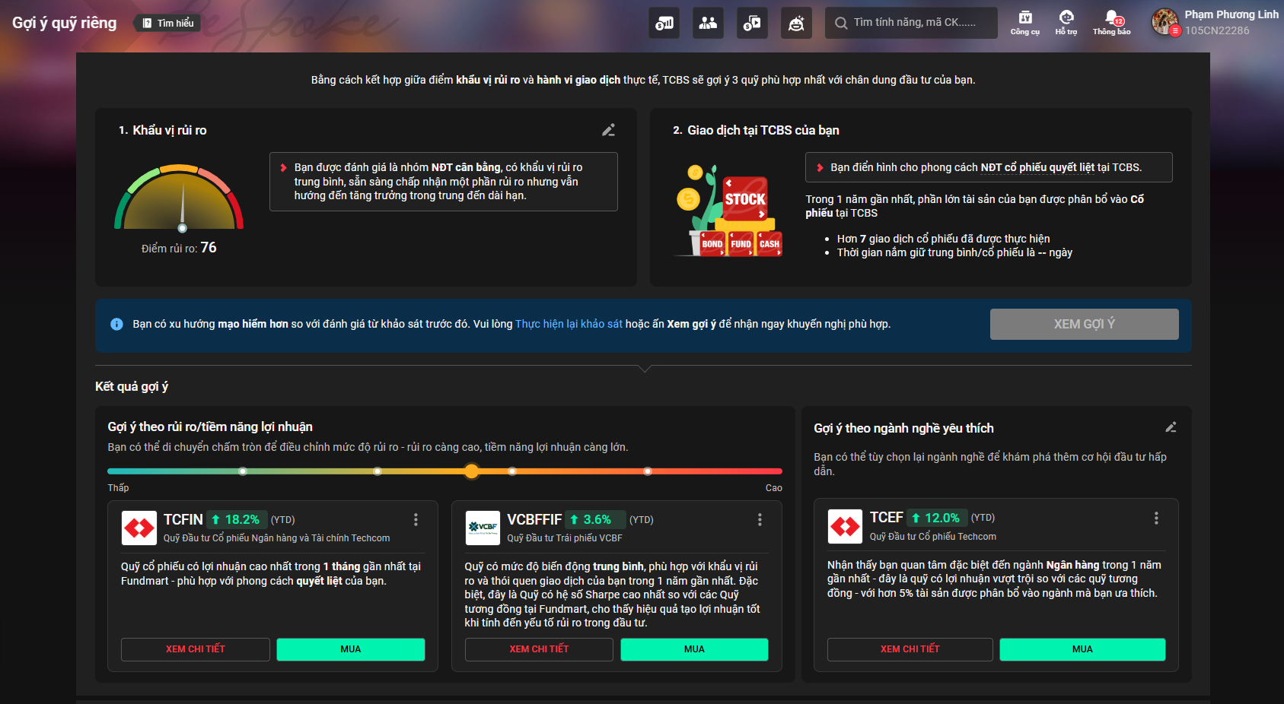The height and width of the screenshot is (704, 1284).
Task: Click the user avatar picture
Action: (1165, 21)
